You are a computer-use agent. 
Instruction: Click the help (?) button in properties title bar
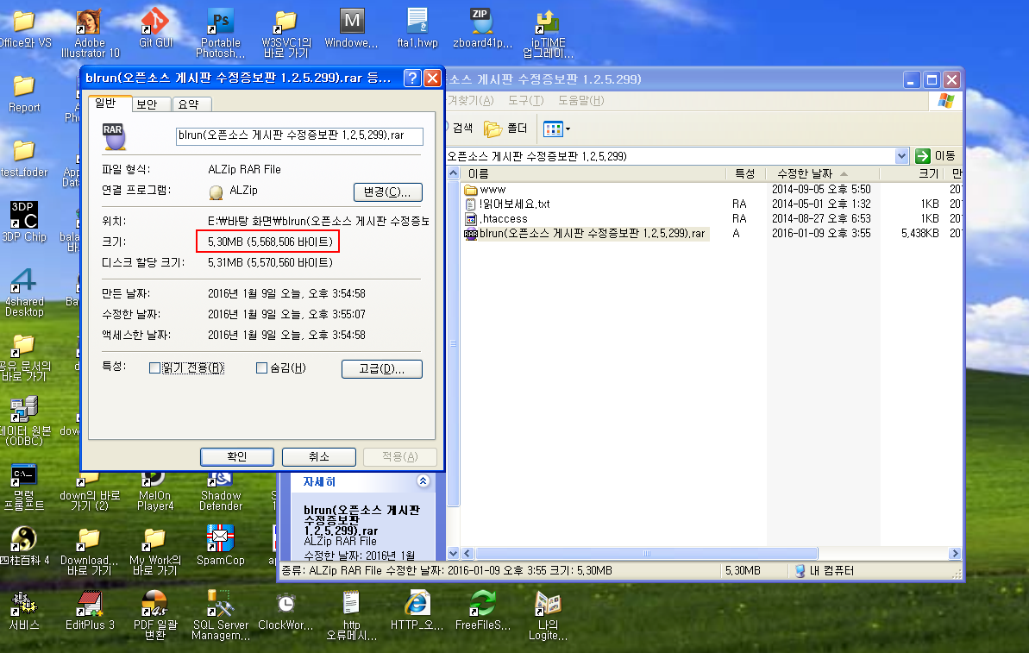tap(412, 78)
